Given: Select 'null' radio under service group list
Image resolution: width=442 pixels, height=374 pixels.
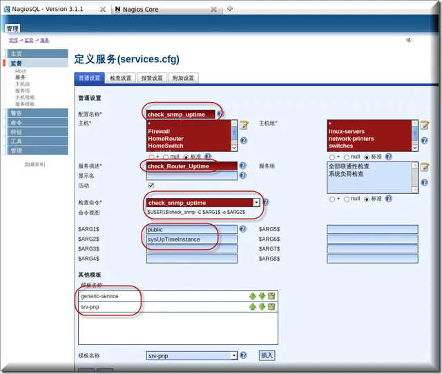Looking at the screenshot, I should (347, 199).
